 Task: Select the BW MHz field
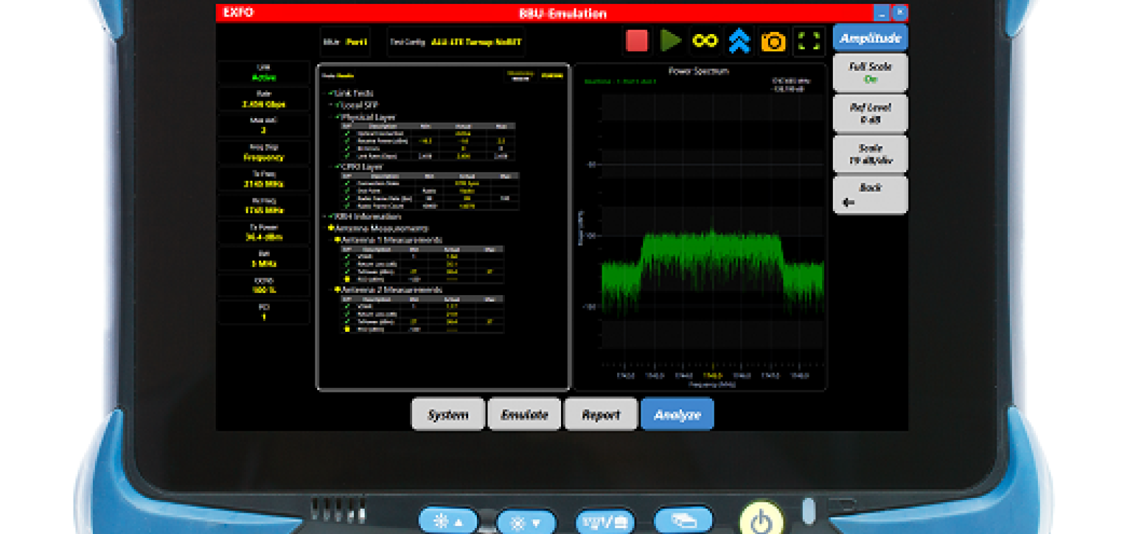(264, 259)
